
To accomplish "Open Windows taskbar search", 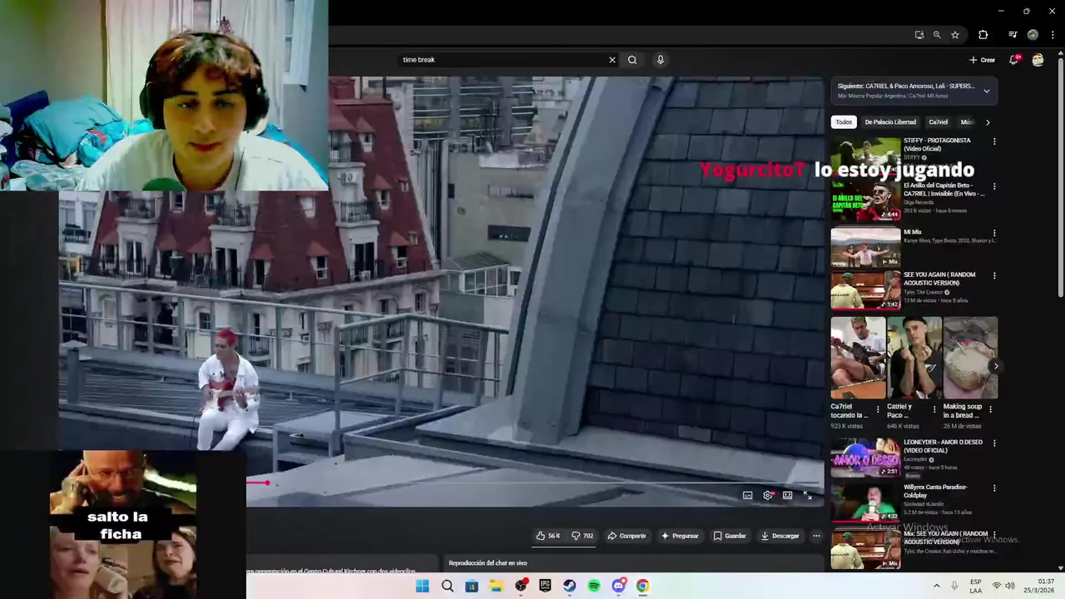I will click(448, 586).
